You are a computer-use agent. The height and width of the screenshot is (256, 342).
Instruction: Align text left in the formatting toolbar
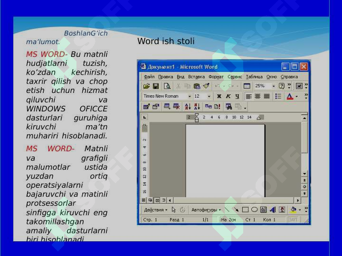[248, 96]
